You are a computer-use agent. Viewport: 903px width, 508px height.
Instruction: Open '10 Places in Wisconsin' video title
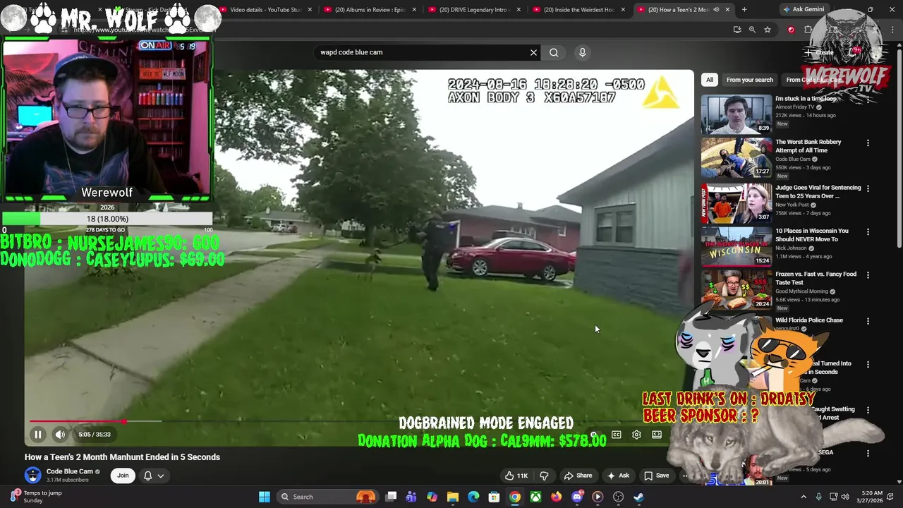click(811, 235)
